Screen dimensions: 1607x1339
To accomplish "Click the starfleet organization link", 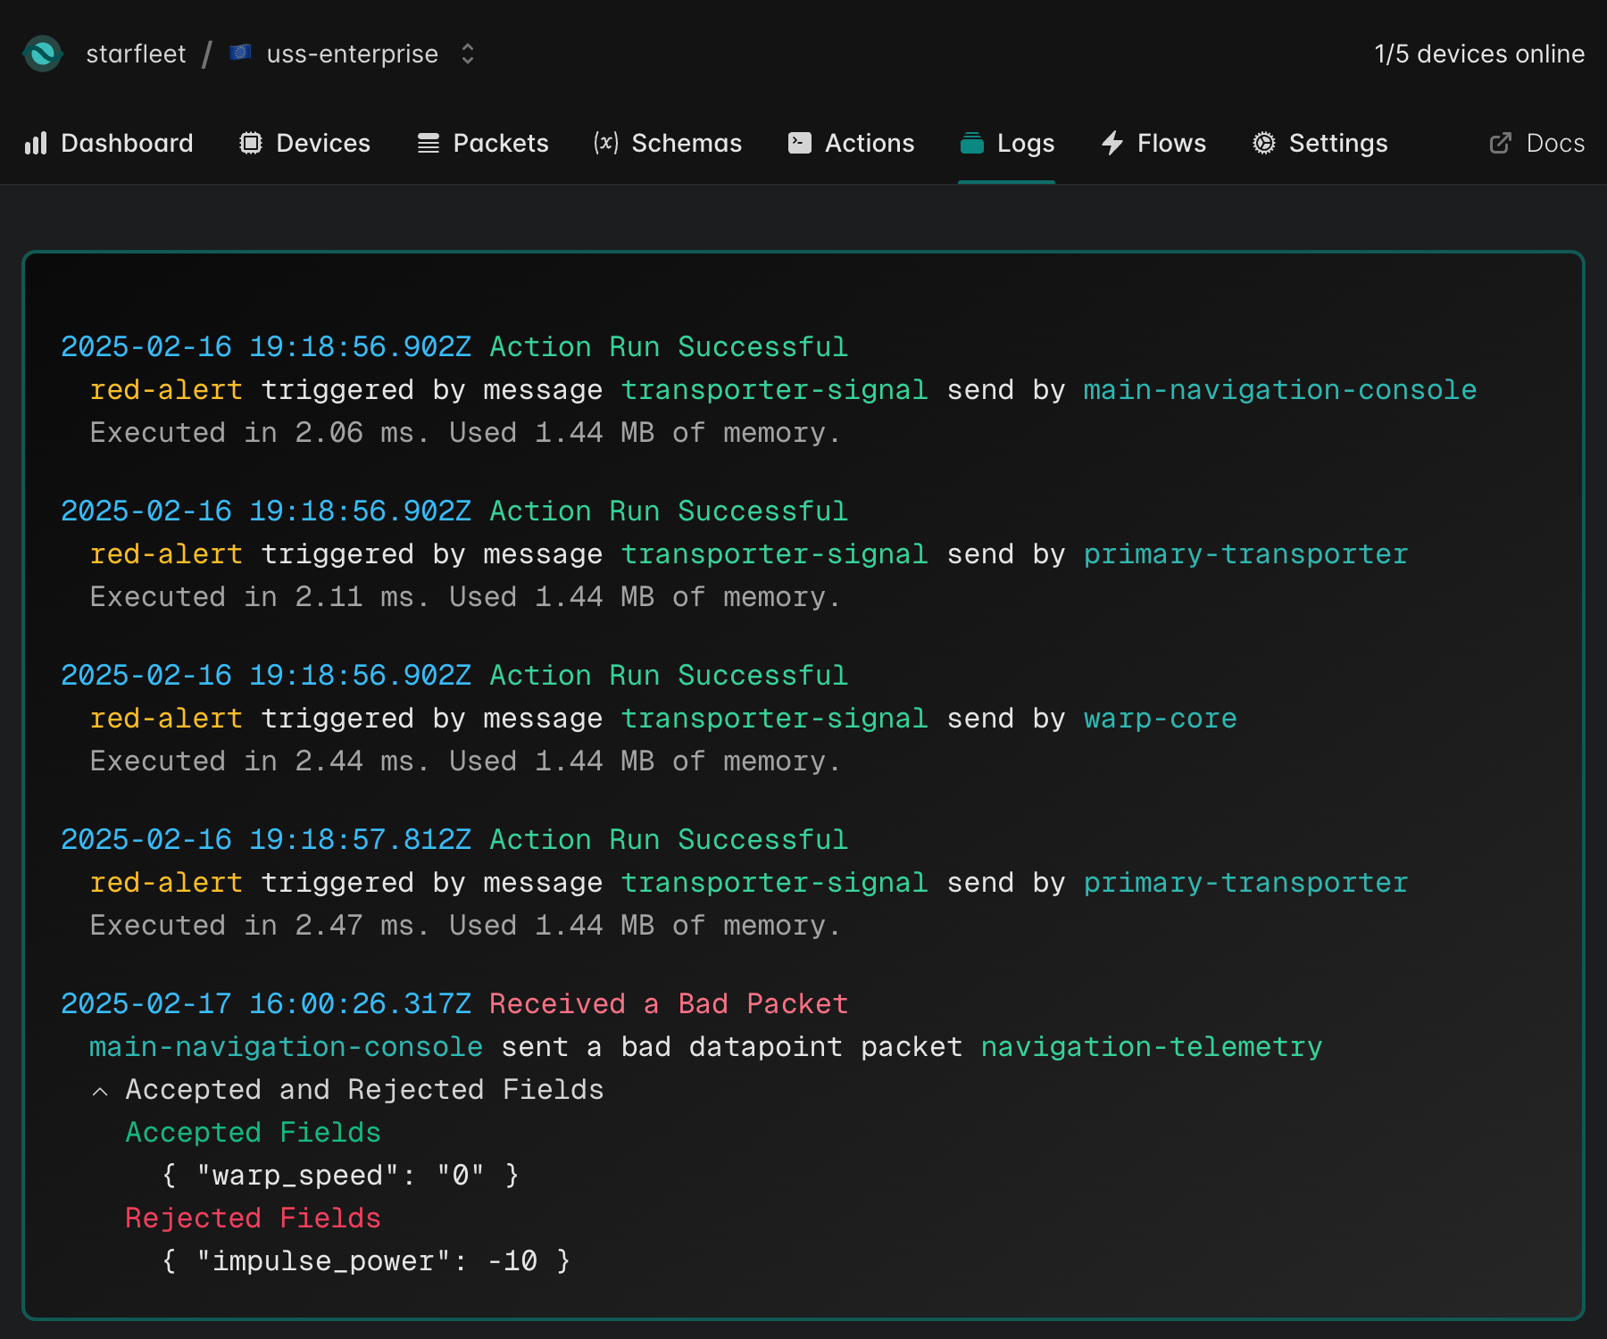I will [136, 54].
